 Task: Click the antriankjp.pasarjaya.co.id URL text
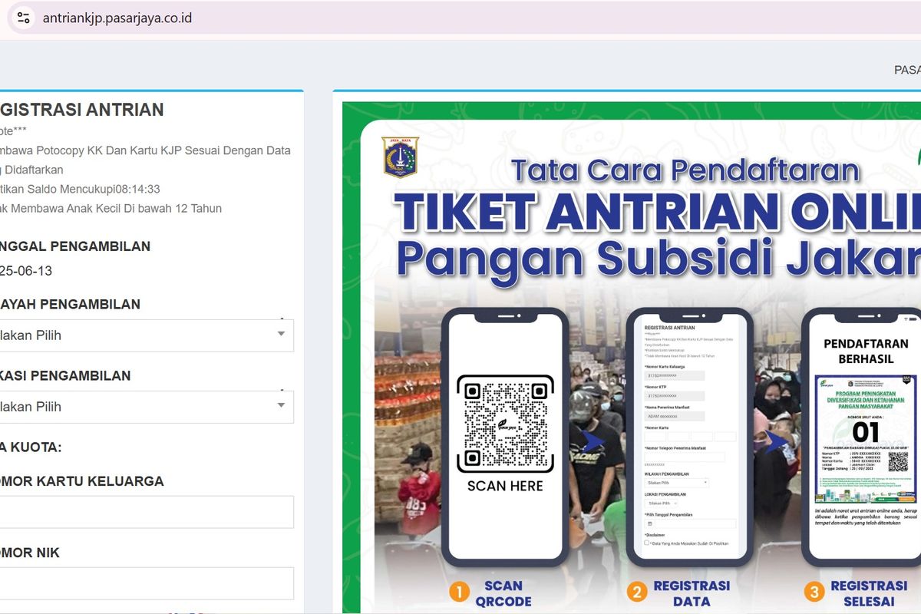point(117,18)
